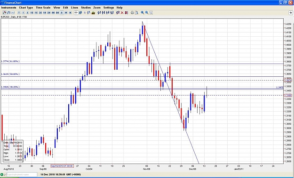This screenshot has height=178, width=294.
Task: Switch to 2H time scale
Action: pyautogui.click(x=49, y=13)
